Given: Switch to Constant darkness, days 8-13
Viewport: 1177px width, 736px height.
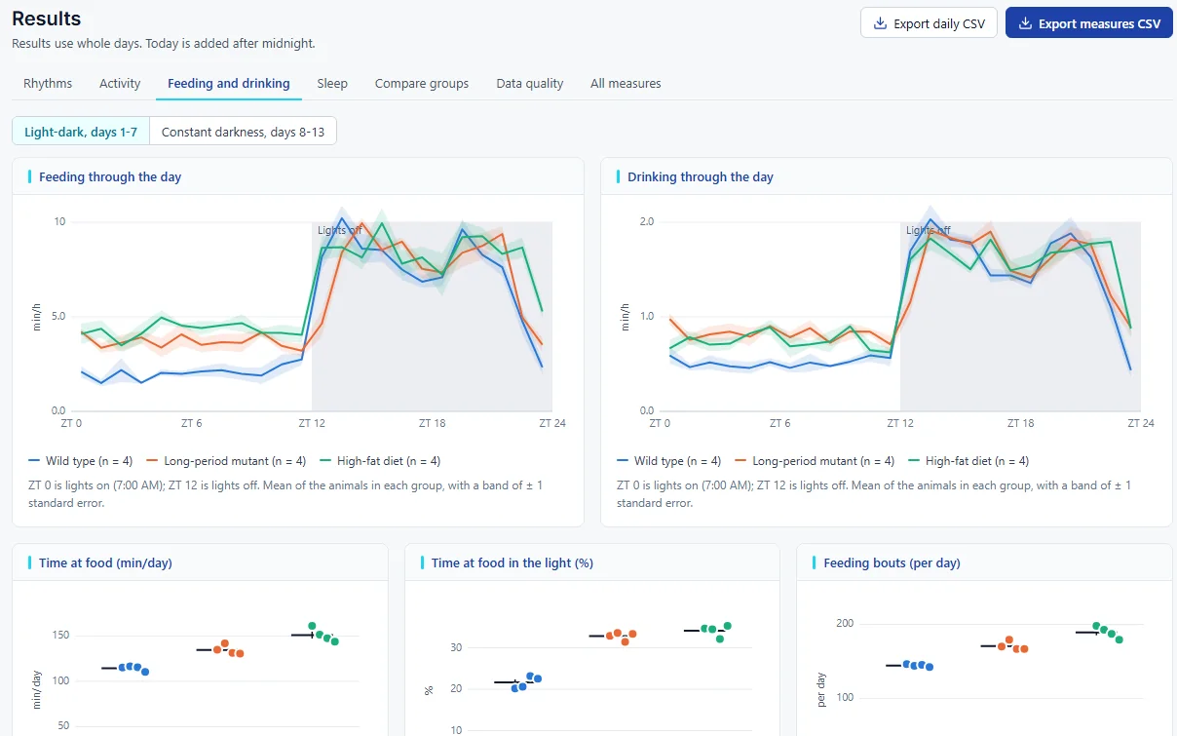Looking at the screenshot, I should tap(243, 132).
